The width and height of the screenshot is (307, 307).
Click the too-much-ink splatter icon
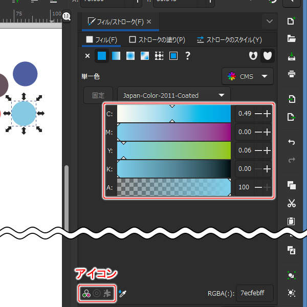107,293
